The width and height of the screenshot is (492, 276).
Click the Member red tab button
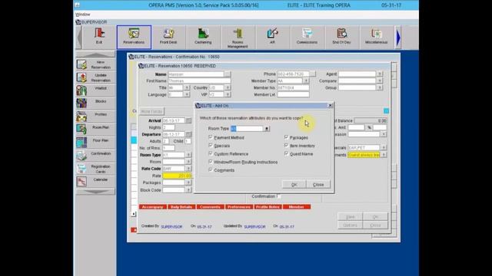pyautogui.click(x=297, y=207)
